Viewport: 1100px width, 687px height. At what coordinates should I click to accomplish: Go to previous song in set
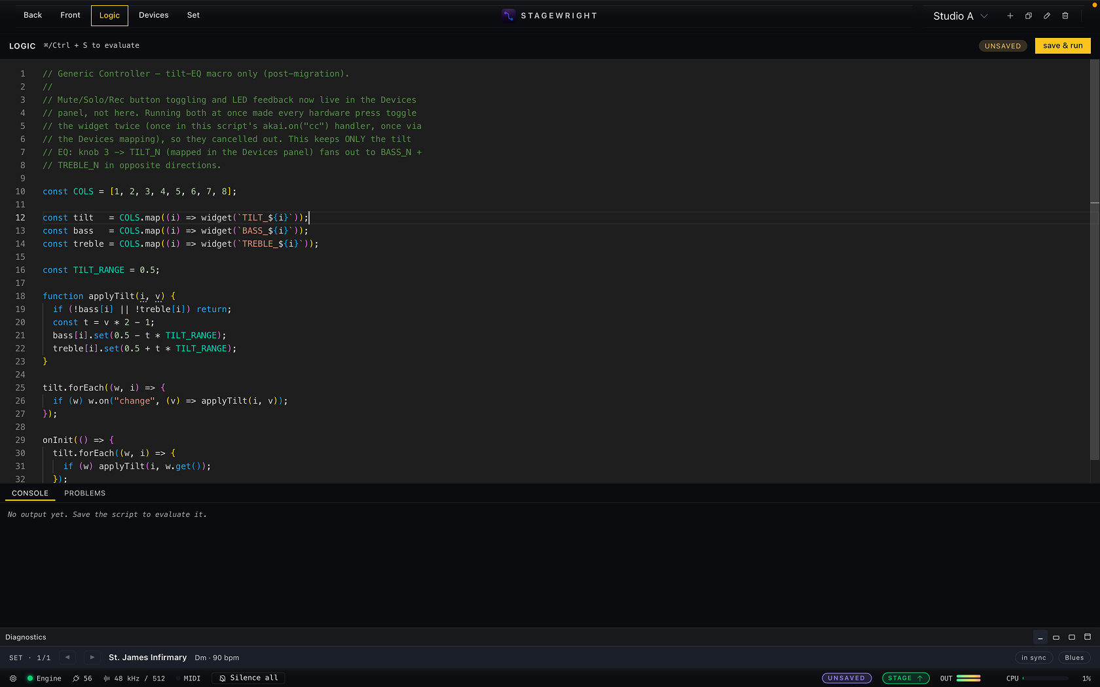coord(67,658)
